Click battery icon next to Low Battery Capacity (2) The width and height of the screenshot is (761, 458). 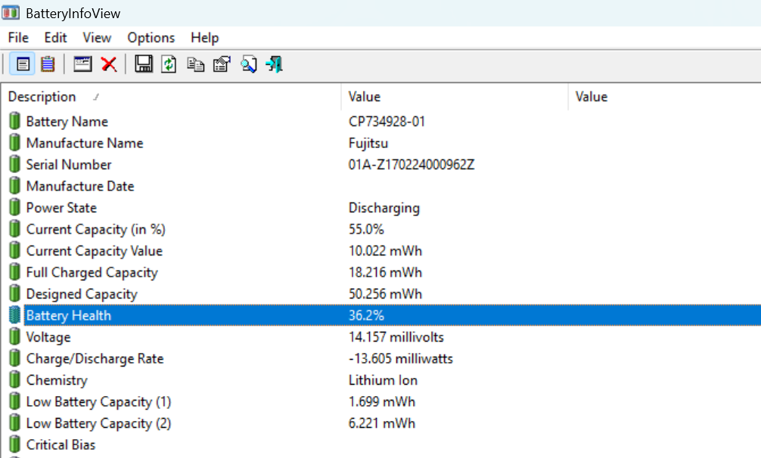(15, 423)
